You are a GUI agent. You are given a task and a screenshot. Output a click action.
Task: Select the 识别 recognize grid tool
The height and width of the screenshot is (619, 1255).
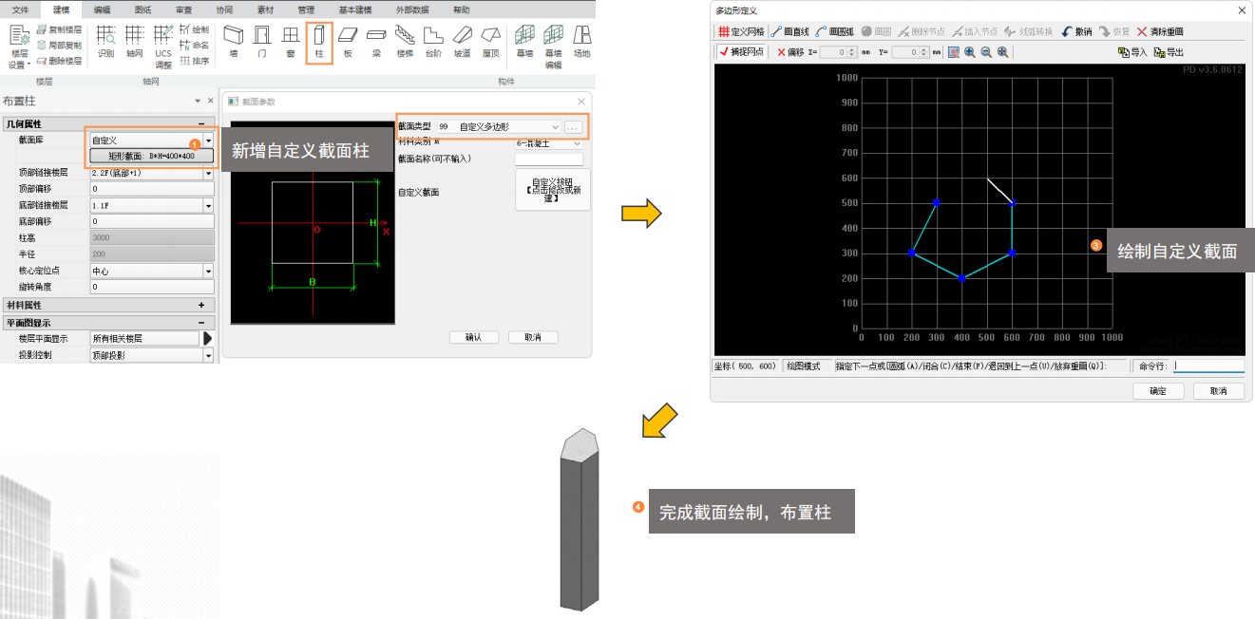coord(105,42)
